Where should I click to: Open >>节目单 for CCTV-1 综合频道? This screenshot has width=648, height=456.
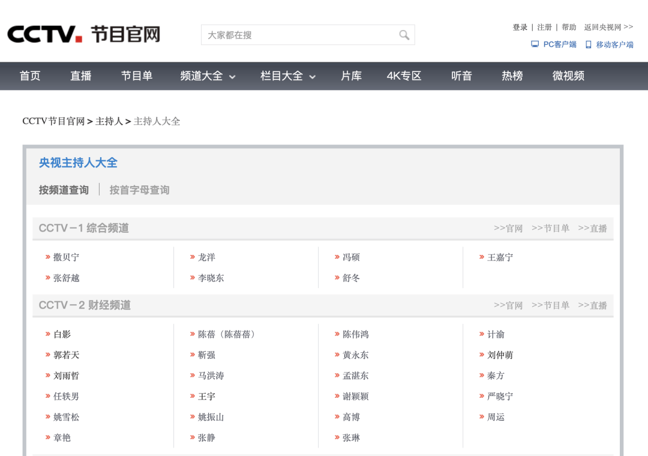point(550,228)
